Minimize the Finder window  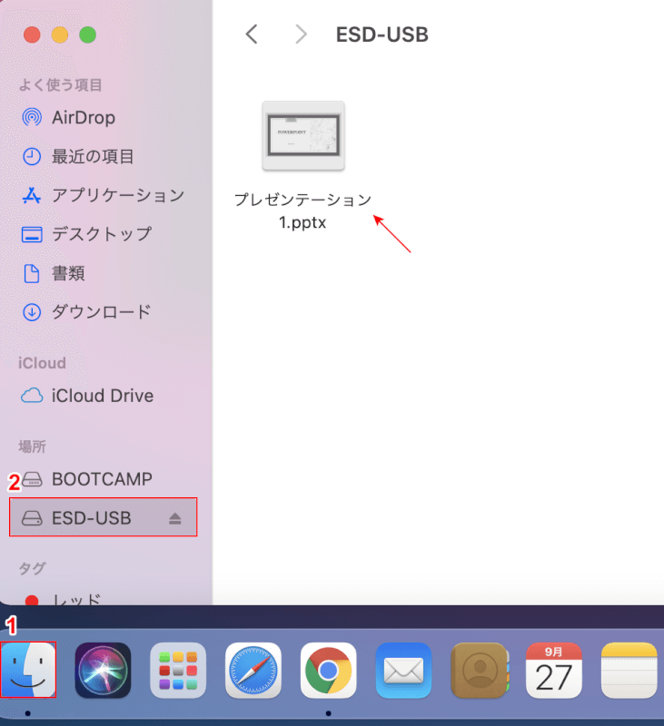60,34
